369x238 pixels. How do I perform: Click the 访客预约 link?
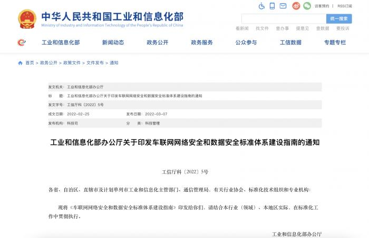coord(322,6)
